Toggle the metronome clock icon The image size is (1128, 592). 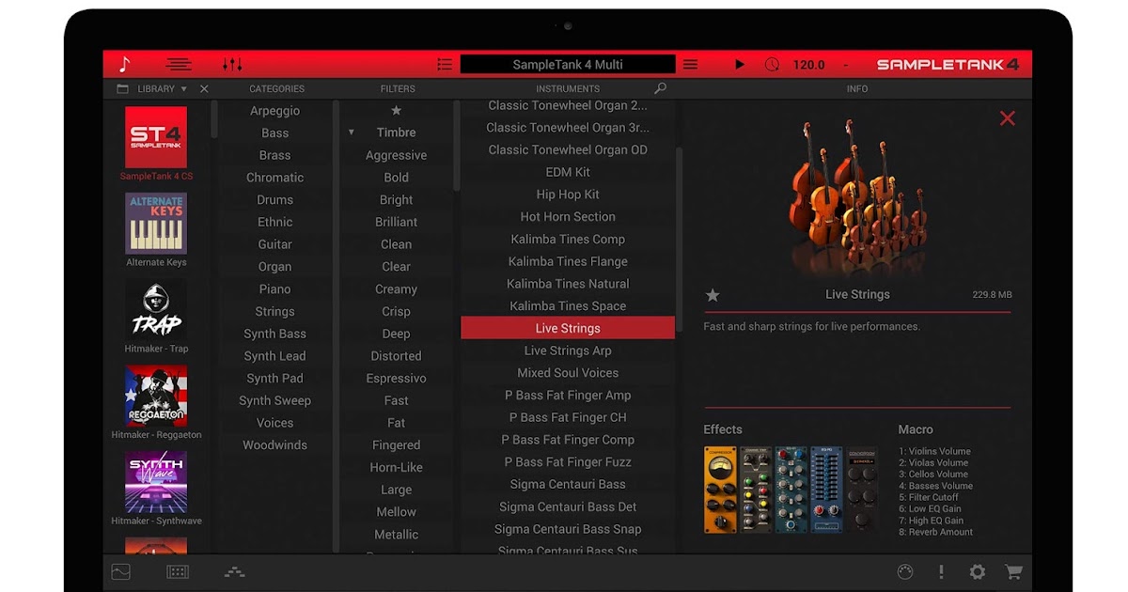click(x=772, y=65)
